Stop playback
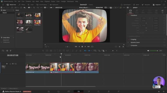 pos(82,47)
